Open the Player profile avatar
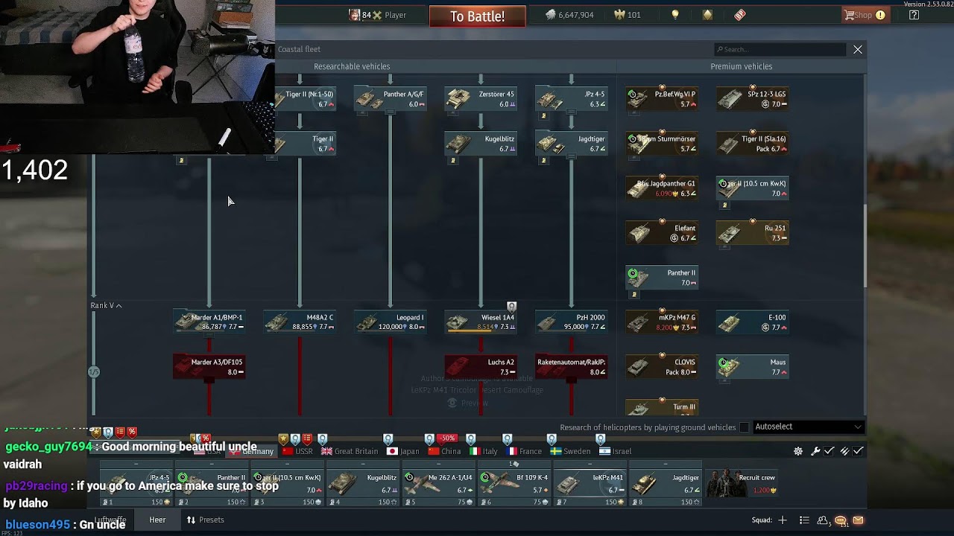 tap(356, 15)
